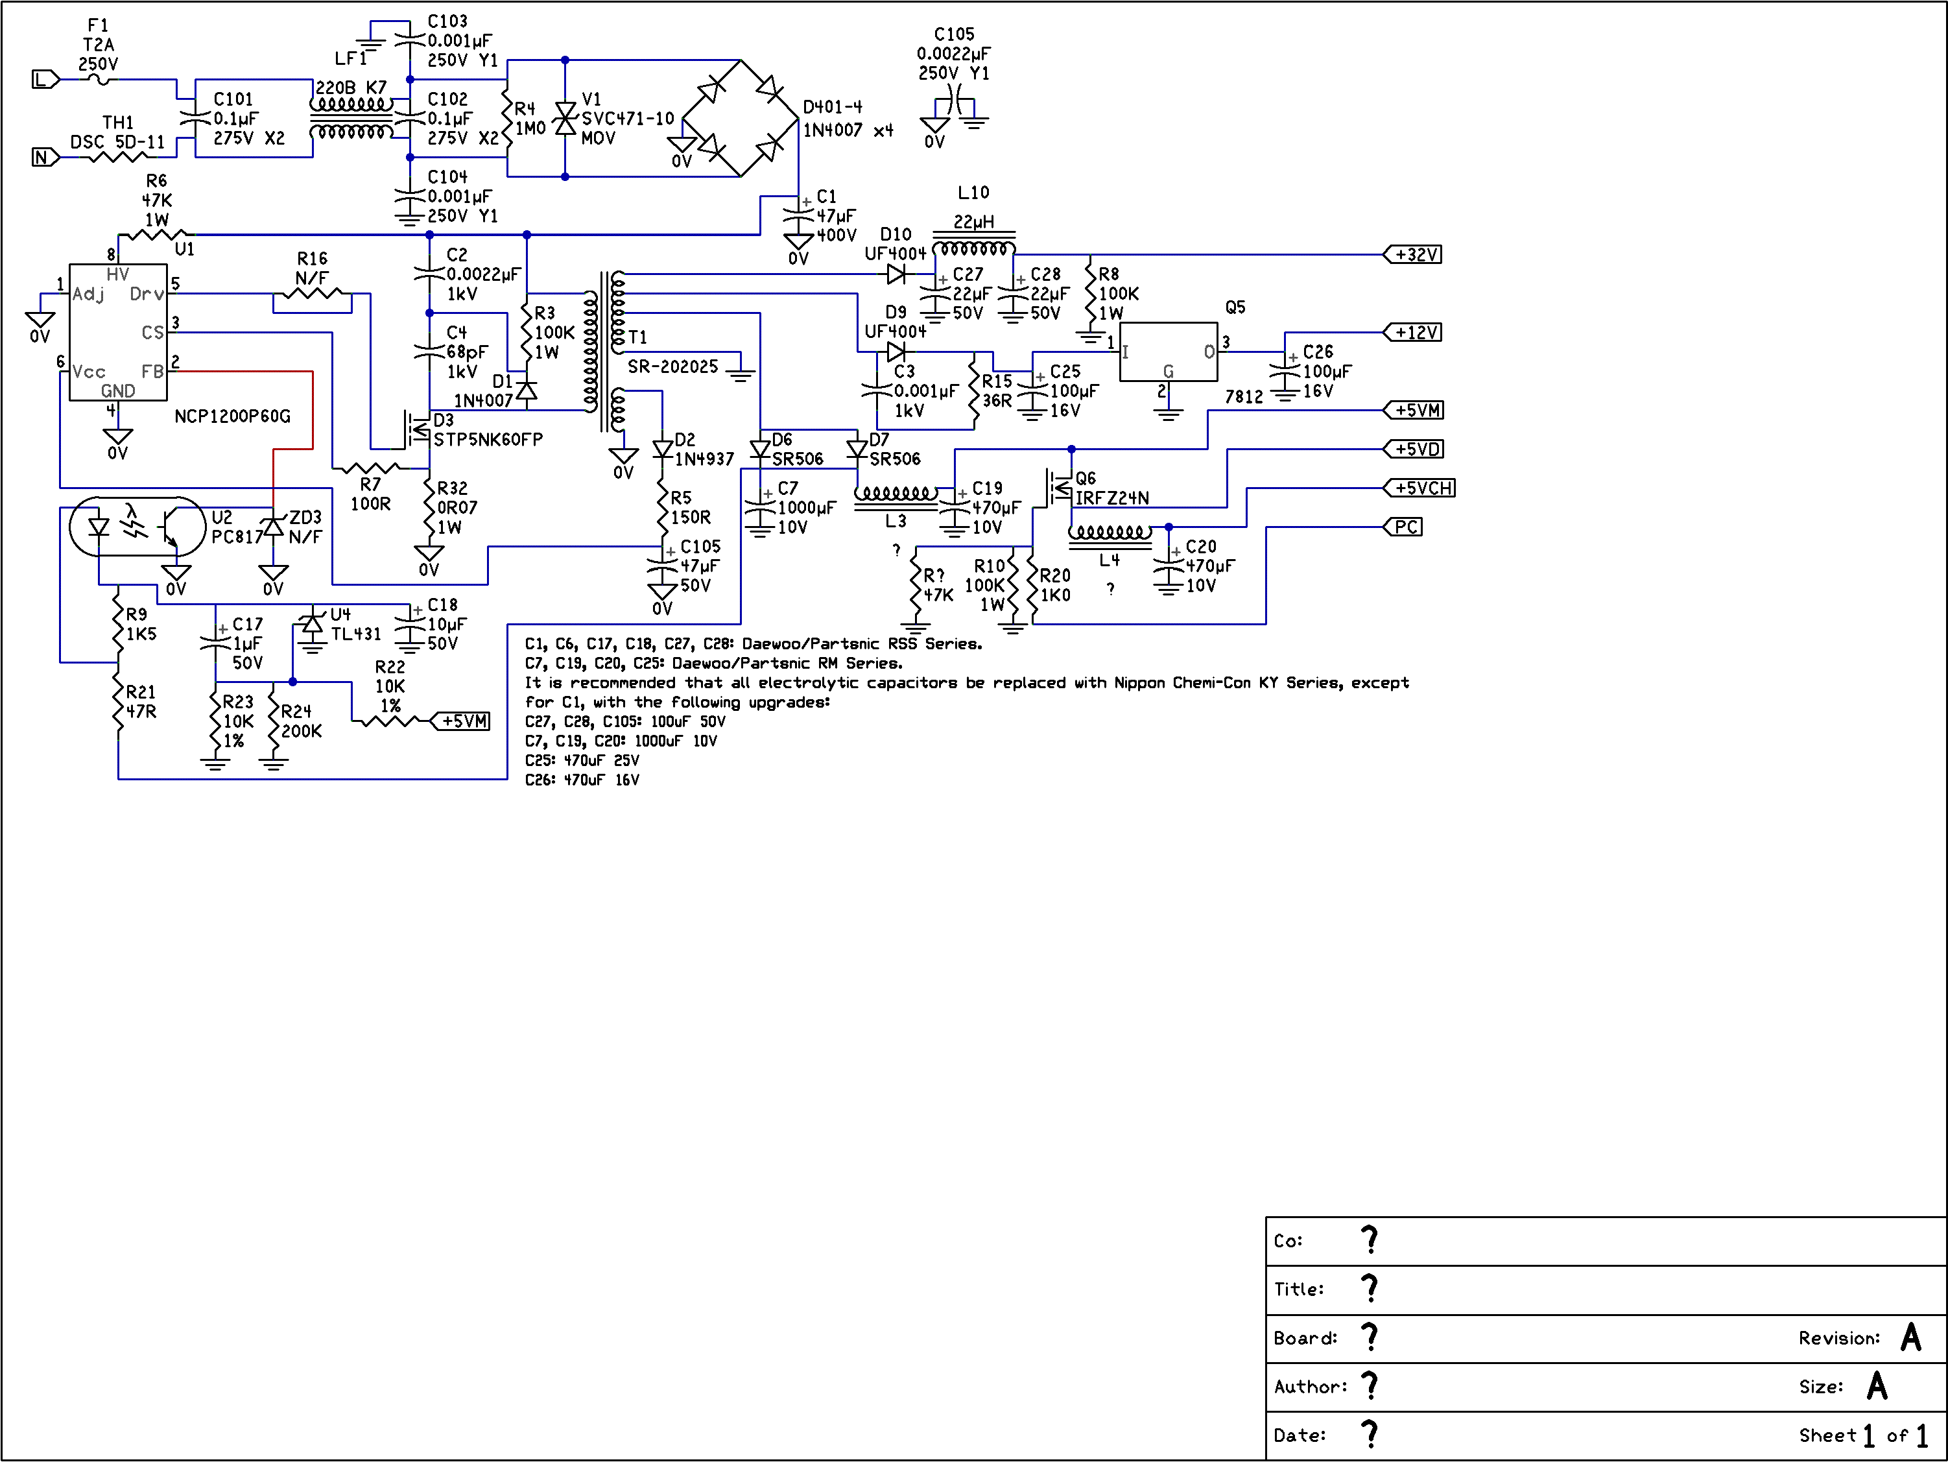This screenshot has height=1462, width=1948.
Task: Select the +5VCH output port label
Action: (1419, 488)
